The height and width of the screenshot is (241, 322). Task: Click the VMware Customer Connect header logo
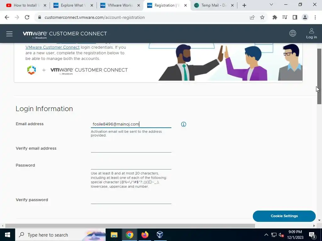[x=65, y=34]
